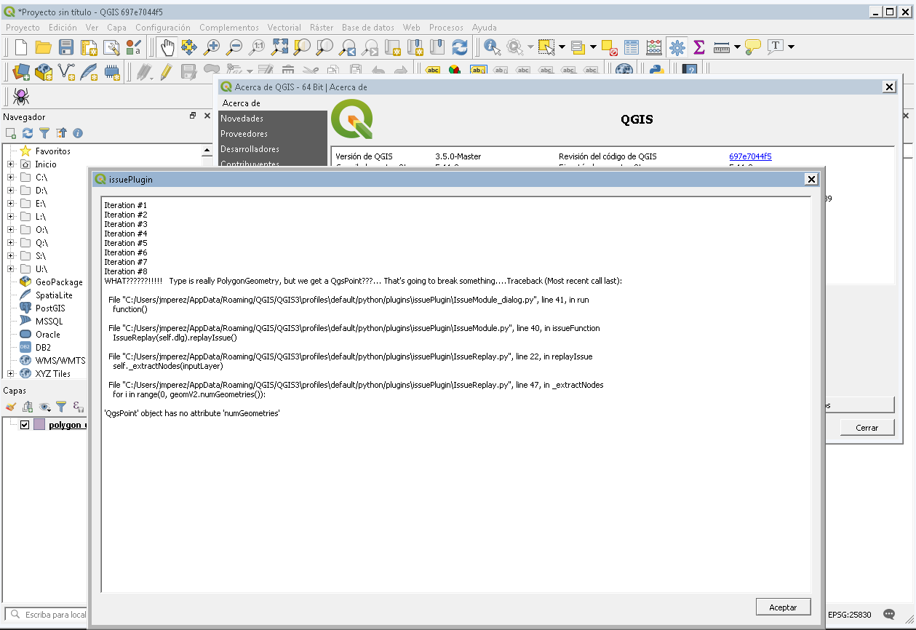Open the text annotation dropdown arrow

coord(791,47)
